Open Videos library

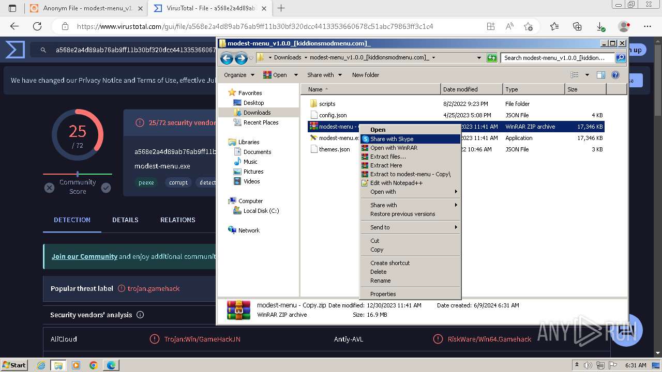(247, 181)
